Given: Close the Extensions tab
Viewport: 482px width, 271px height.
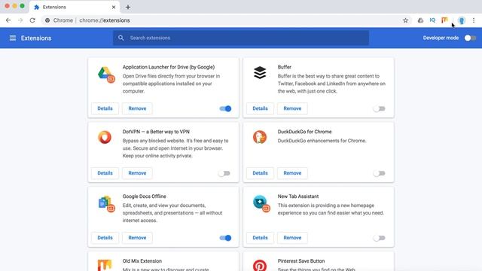Looking at the screenshot, I should pyautogui.click(x=114, y=7).
